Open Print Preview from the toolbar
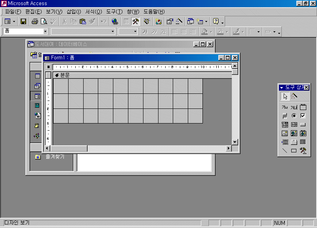Screen dimensions: 317x228 pos(44,21)
